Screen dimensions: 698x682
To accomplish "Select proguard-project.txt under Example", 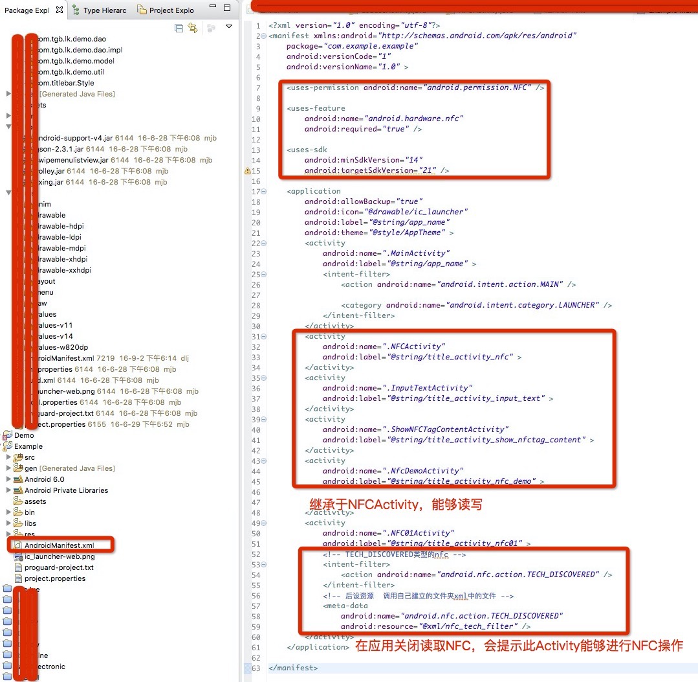I will [x=59, y=567].
